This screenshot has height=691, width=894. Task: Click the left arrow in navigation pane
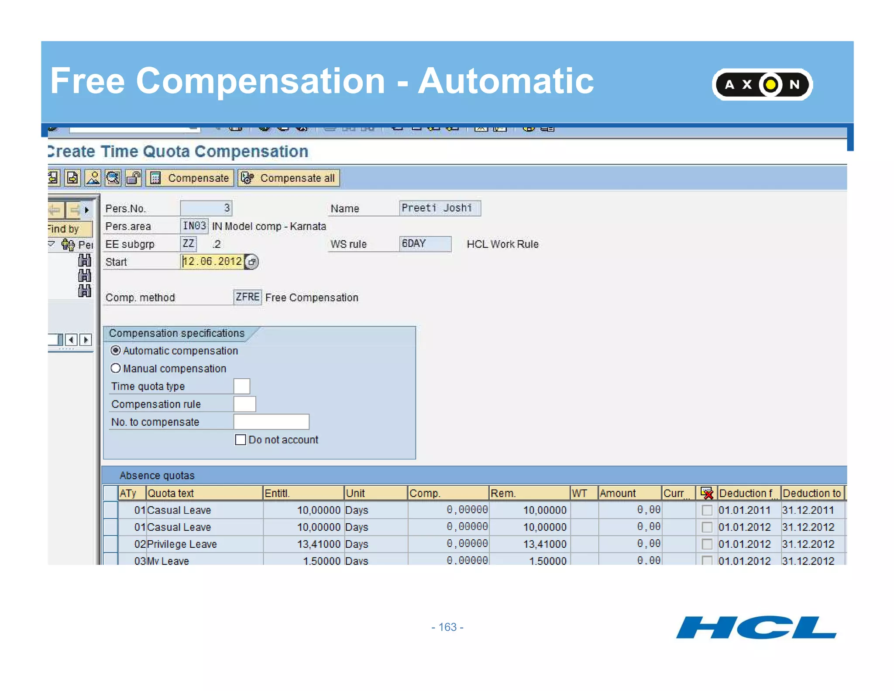[55, 210]
